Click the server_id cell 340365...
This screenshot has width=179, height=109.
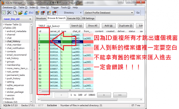55,72
